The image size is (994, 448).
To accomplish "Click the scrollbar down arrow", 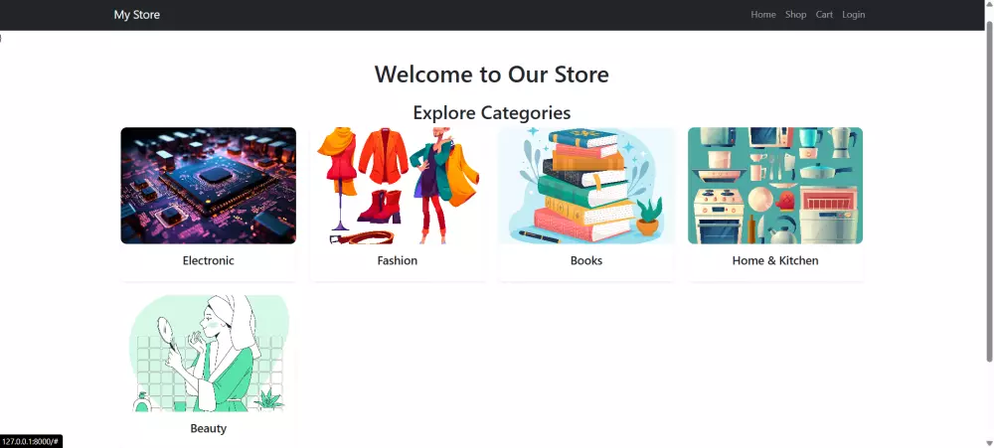I will coord(990,443).
